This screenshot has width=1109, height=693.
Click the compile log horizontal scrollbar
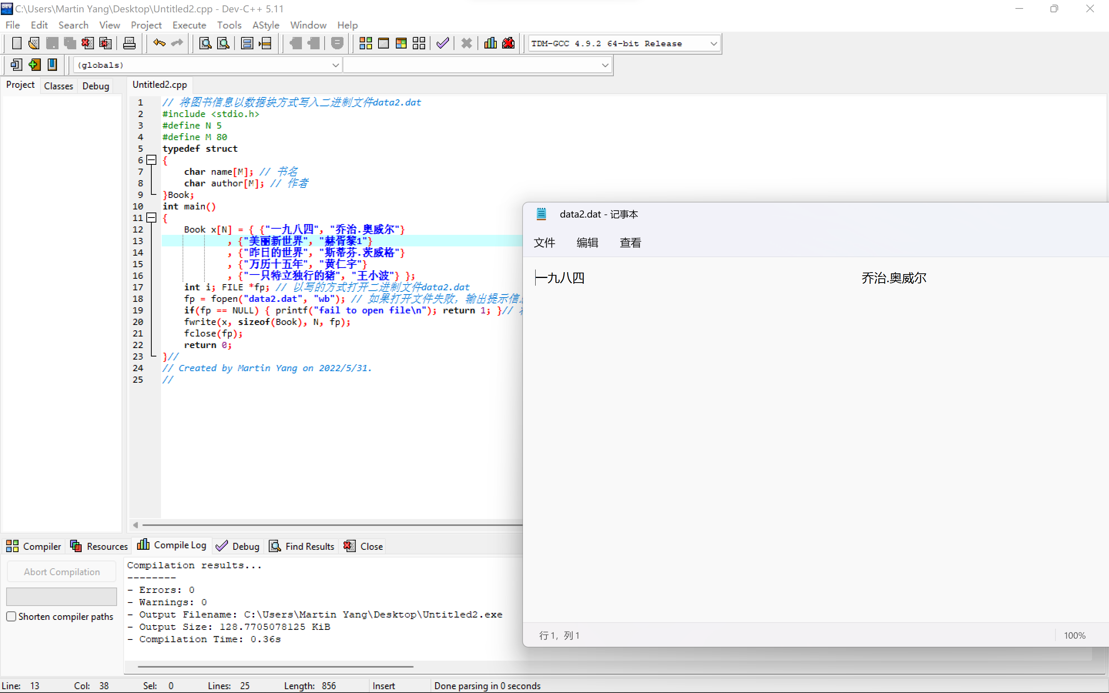[x=275, y=666]
